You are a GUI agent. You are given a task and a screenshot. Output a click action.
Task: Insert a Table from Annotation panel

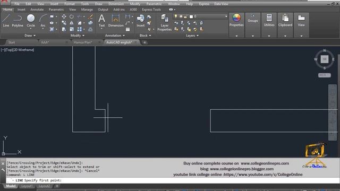[x=127, y=29]
